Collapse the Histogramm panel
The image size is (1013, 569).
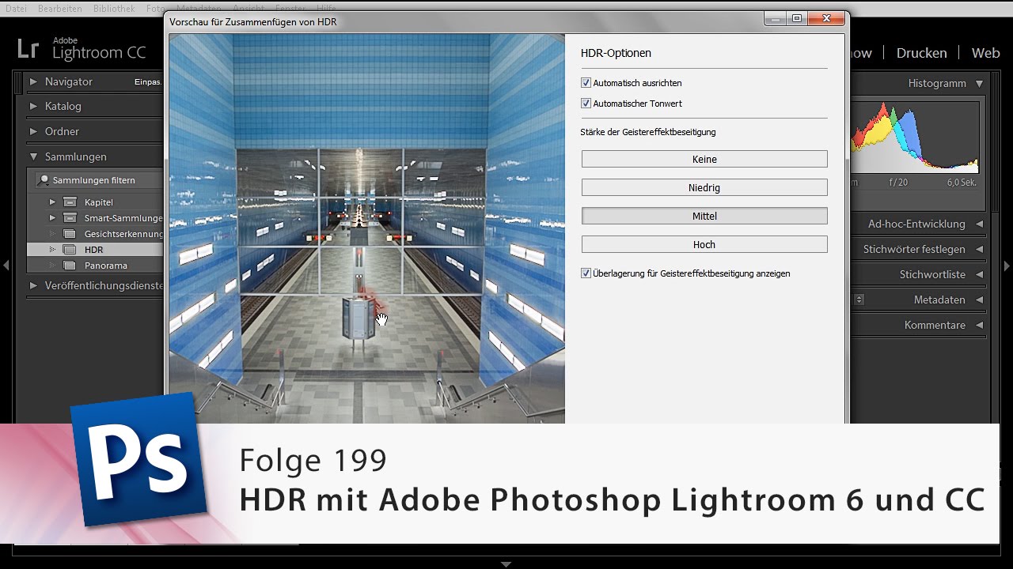coord(979,83)
